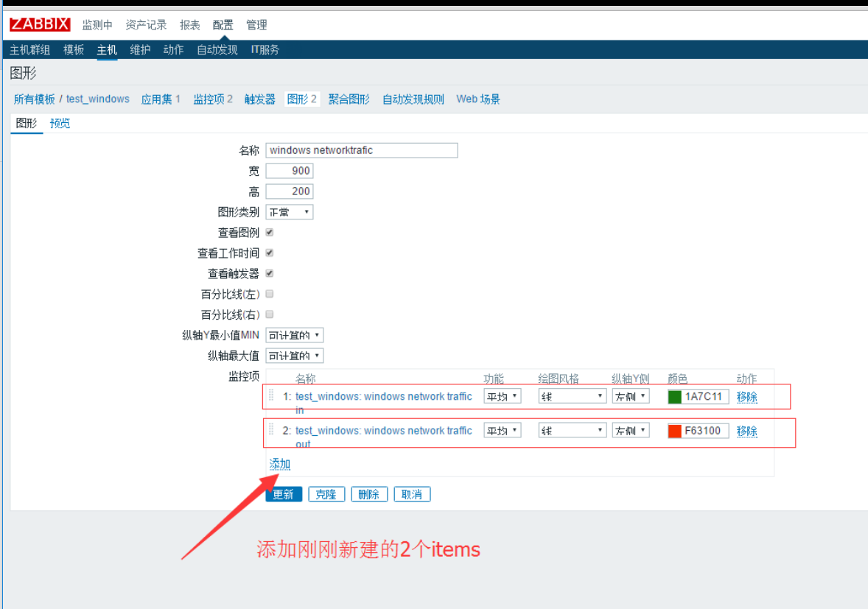Open the red F63100 color swatch
Screen dimensions: 868x609
[674, 431]
